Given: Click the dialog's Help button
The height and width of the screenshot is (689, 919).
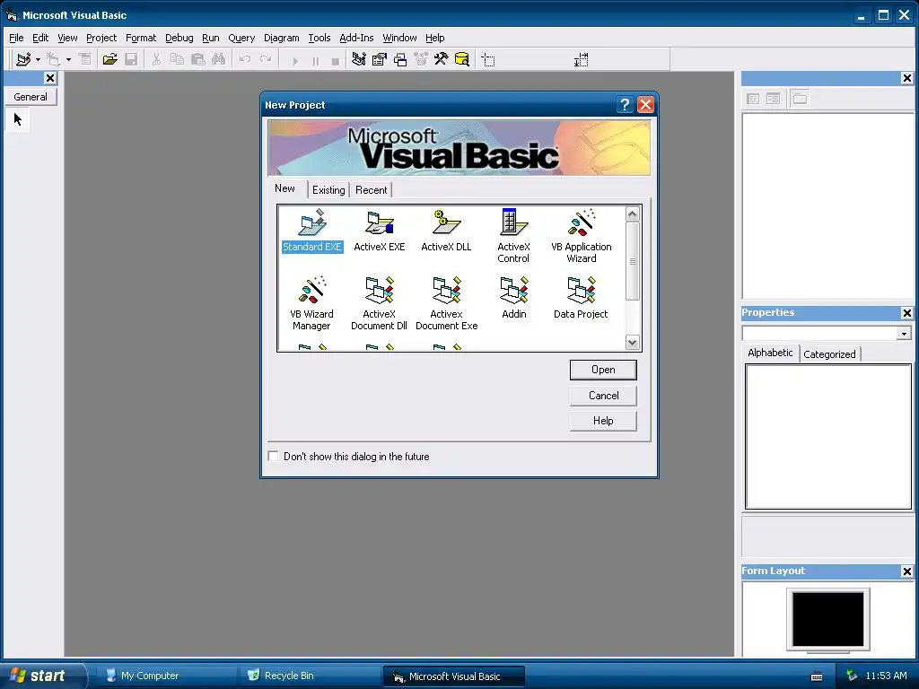Looking at the screenshot, I should pos(603,421).
